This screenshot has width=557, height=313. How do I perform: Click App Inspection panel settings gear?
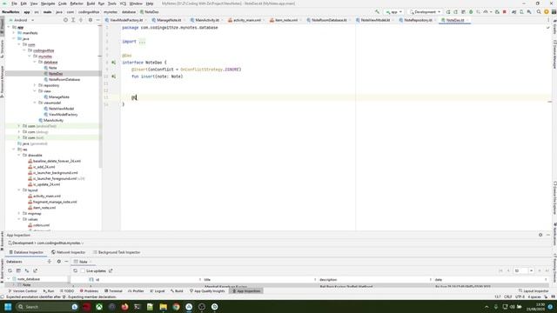(x=540, y=235)
